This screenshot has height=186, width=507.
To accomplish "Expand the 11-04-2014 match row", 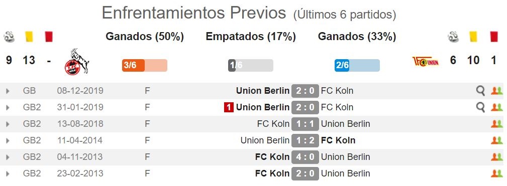I will pyautogui.click(x=8, y=141).
